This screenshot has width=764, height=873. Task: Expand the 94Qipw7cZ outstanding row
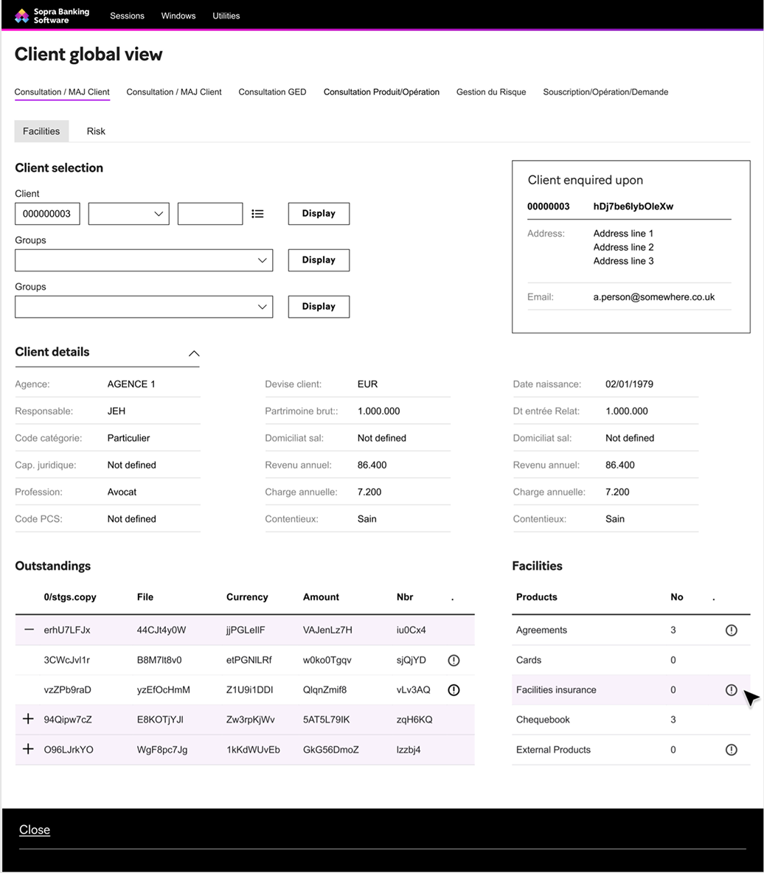28,719
